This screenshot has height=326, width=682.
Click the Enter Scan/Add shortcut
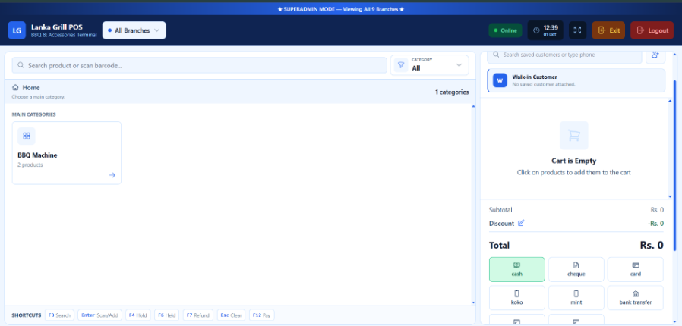[99, 315]
